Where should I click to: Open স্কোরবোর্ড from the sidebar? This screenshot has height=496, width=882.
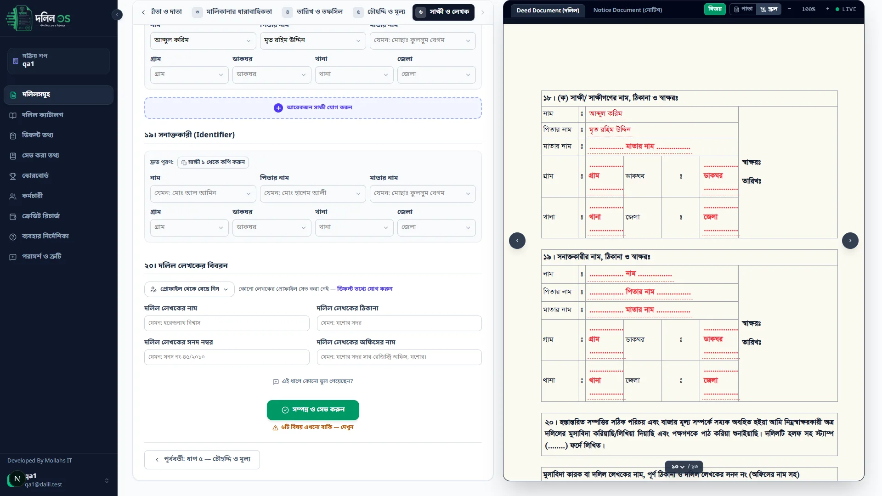[x=58, y=175]
